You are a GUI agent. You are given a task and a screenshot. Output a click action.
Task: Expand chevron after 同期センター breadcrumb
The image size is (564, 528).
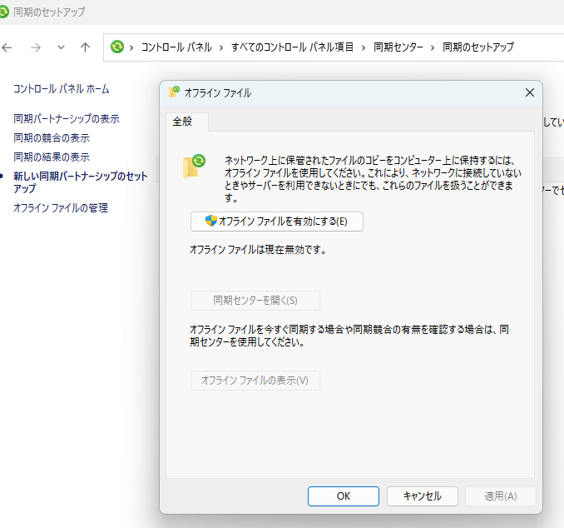pos(433,47)
